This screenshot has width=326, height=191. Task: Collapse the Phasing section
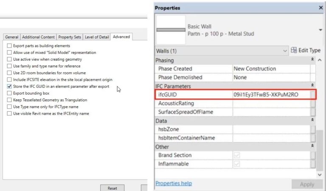[x=313, y=60]
